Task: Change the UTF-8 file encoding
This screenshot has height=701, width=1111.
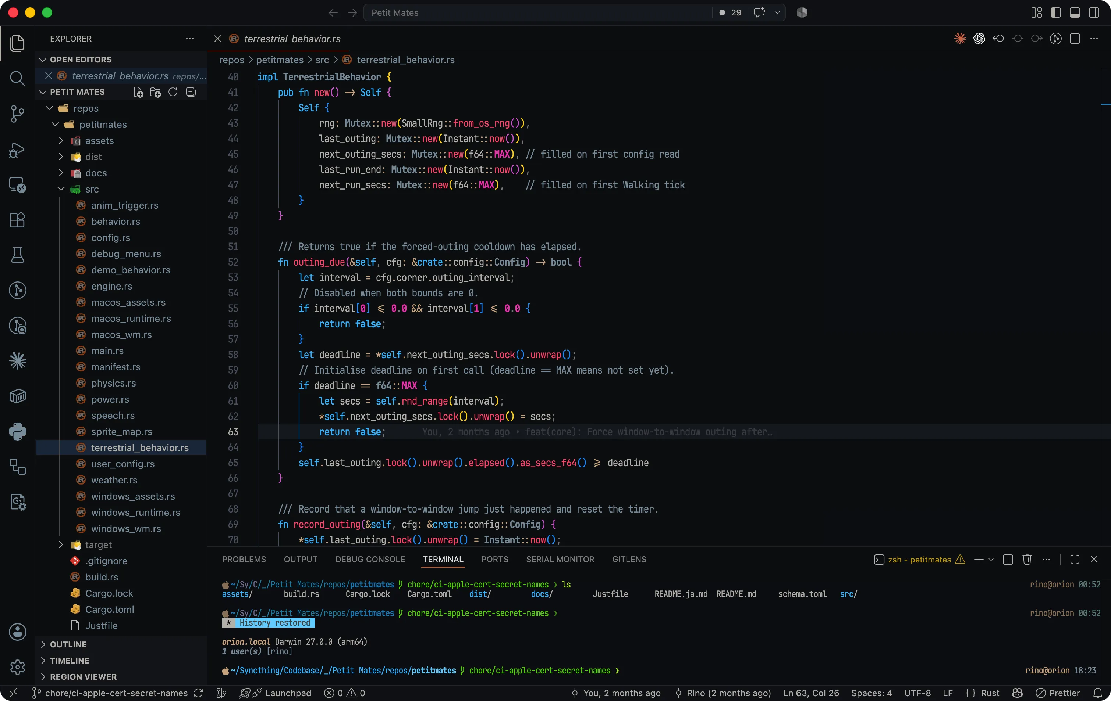Action: [917, 693]
